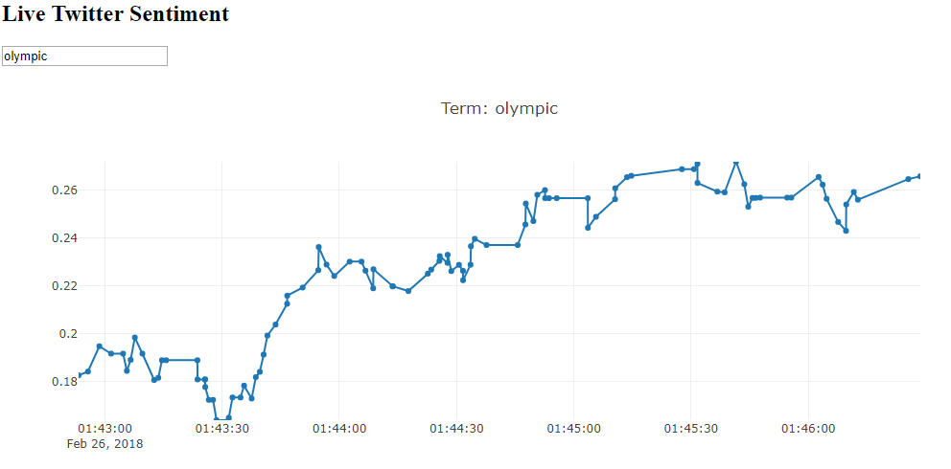The width and height of the screenshot is (951, 469).
Task: Click the 0.24 y-axis tick label
Action: (x=65, y=238)
